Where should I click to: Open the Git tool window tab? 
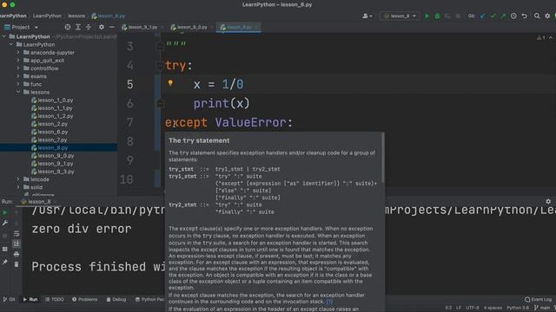click(x=10, y=299)
